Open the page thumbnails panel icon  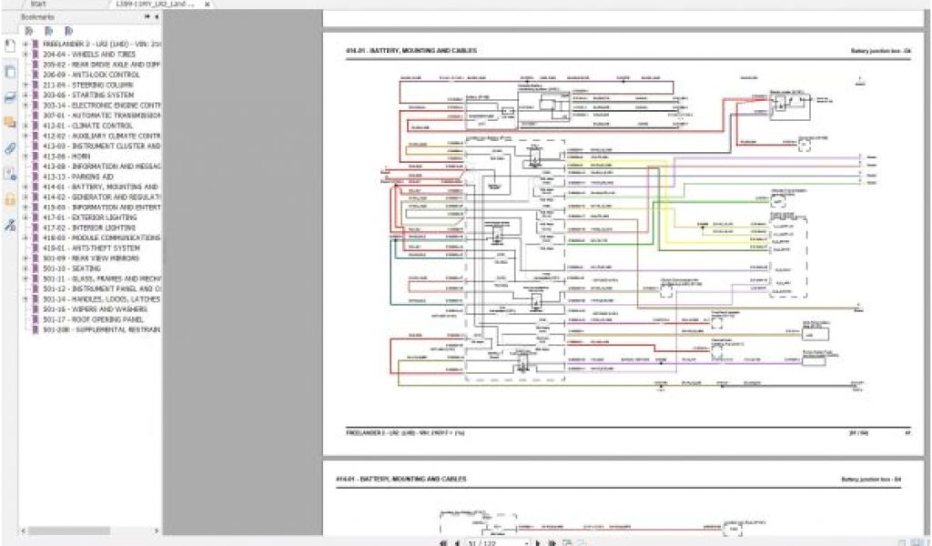(x=9, y=71)
